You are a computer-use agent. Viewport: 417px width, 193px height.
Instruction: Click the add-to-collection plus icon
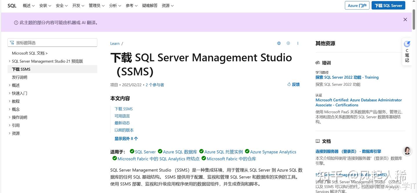click(x=288, y=43)
